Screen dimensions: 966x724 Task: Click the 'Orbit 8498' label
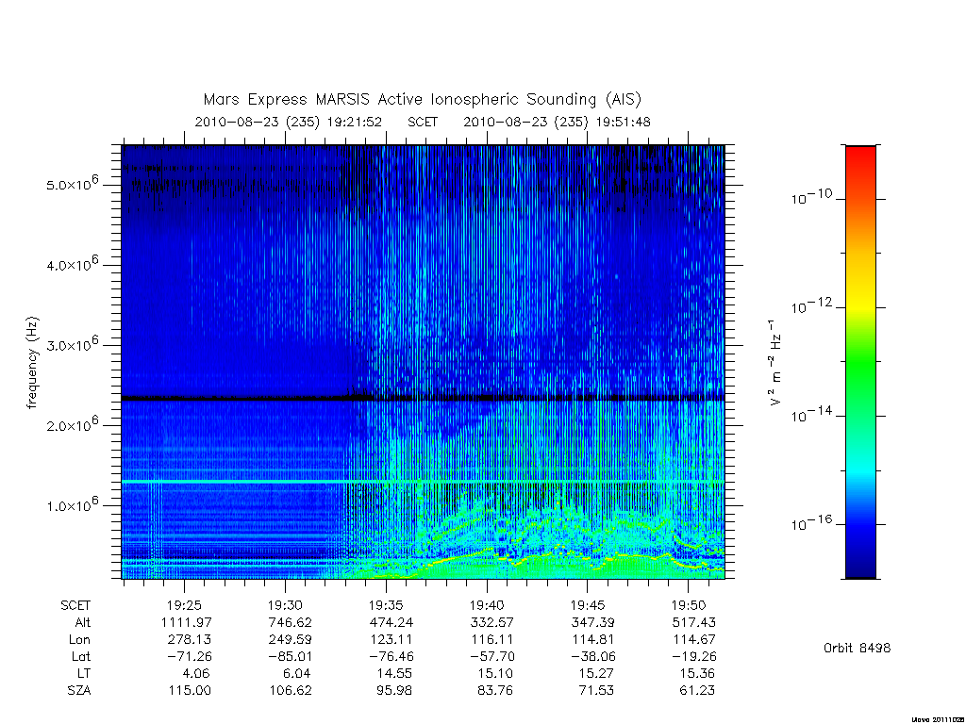click(x=857, y=648)
